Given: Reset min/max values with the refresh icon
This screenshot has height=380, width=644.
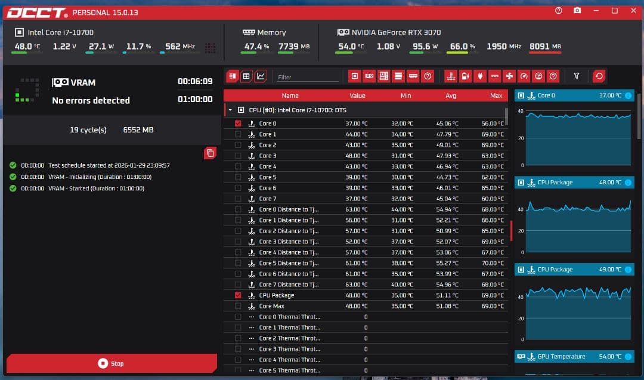Looking at the screenshot, I should pyautogui.click(x=599, y=76).
